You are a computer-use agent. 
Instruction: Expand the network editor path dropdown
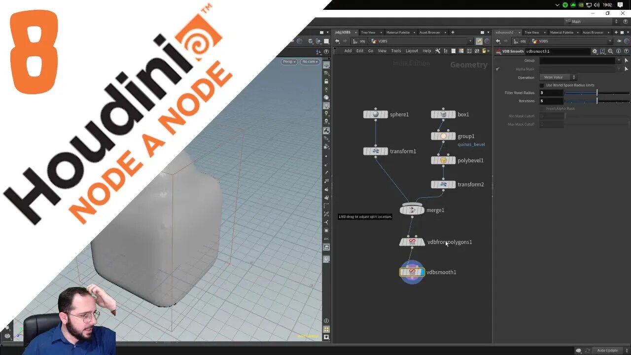pos(470,41)
